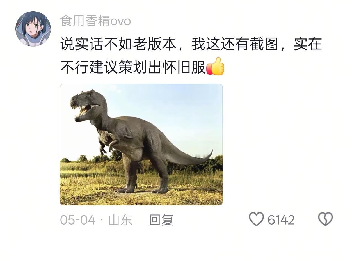Screen dimensions: 352x261
Task: Open the anime girl profile avatar
Action: point(33,29)
